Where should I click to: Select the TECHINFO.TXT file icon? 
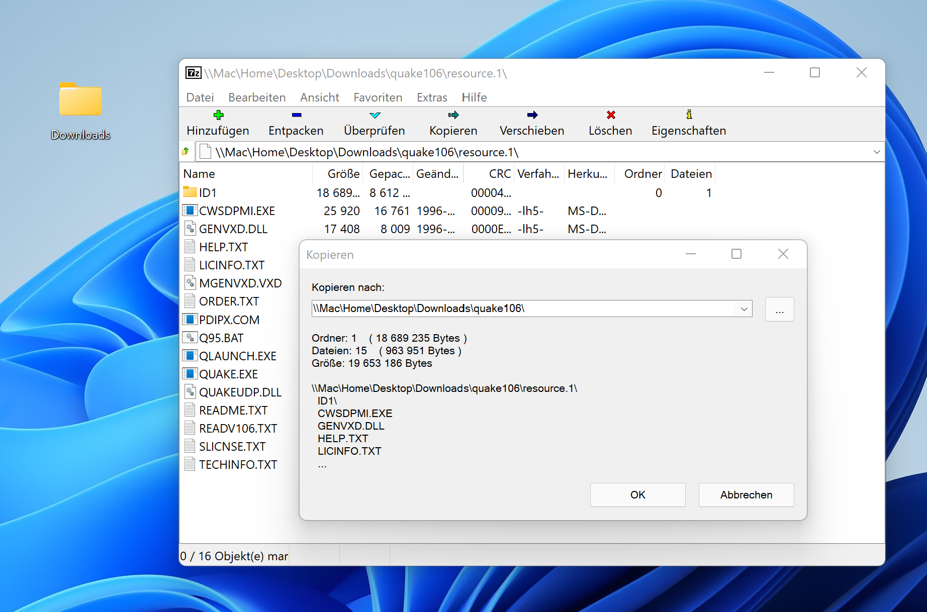click(x=190, y=464)
